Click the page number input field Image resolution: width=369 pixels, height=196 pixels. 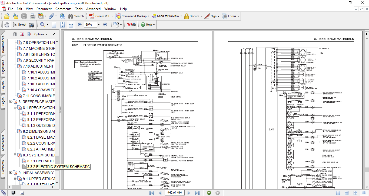[175, 193]
